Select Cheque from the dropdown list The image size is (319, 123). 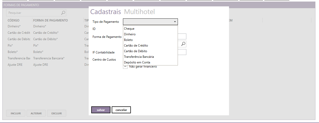(129, 29)
